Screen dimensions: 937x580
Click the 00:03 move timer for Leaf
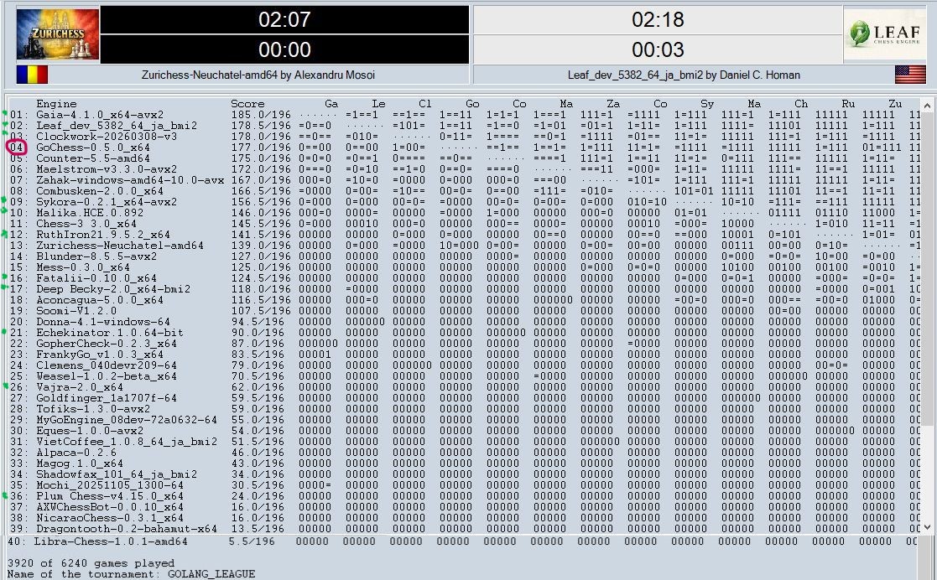658,49
